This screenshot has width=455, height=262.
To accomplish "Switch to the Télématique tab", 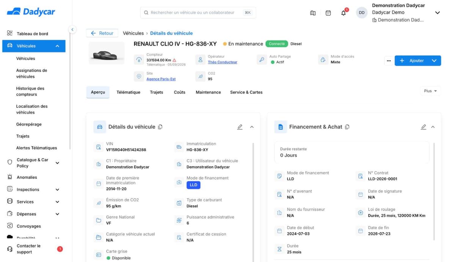I will pyautogui.click(x=129, y=92).
